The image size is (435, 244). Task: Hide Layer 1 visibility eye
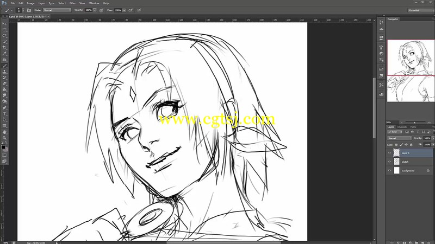[389, 153]
